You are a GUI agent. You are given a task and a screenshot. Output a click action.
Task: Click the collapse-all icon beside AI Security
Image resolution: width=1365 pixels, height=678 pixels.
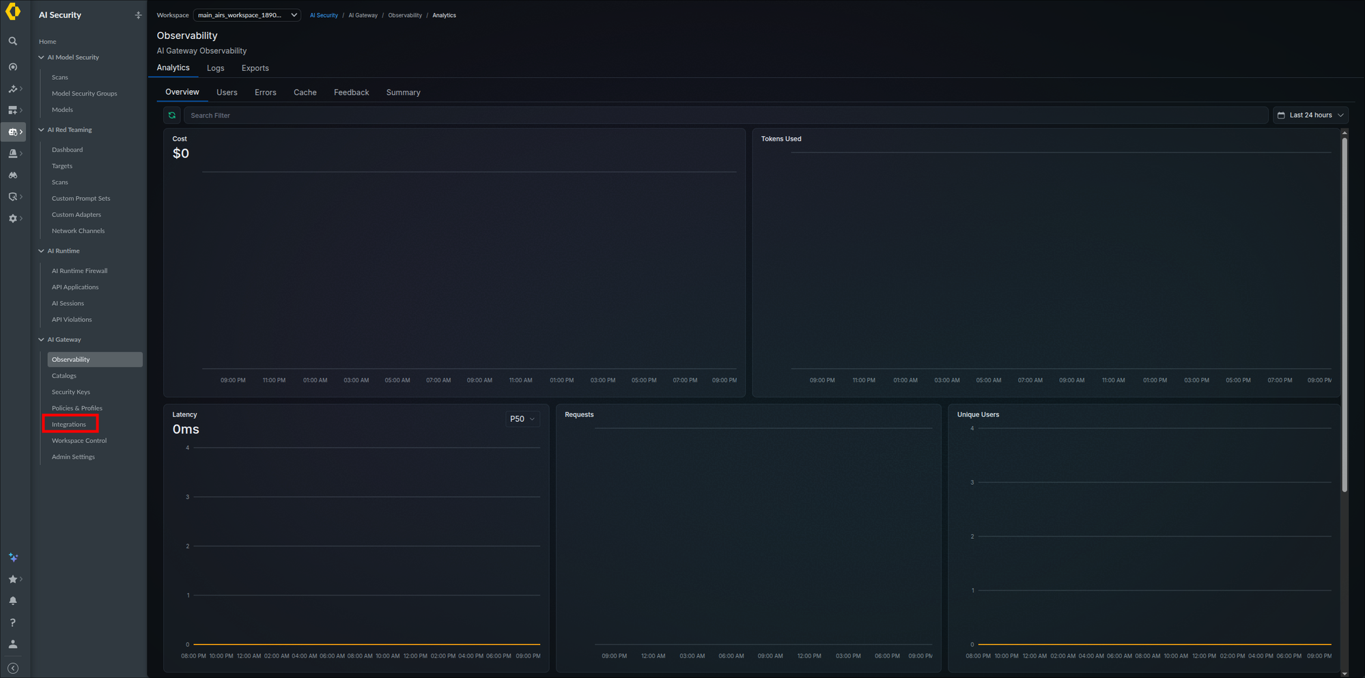click(138, 15)
